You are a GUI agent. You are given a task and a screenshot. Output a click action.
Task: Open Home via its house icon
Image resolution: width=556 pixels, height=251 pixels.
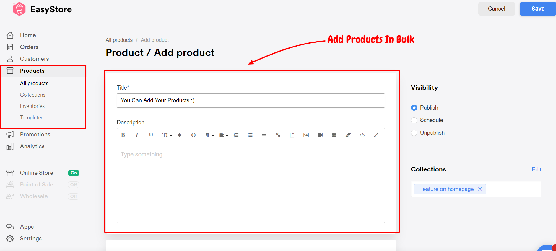[x=10, y=35]
